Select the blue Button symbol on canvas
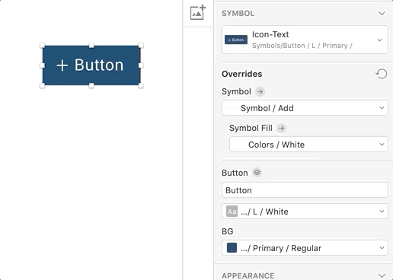The height and width of the screenshot is (280, 393). click(x=91, y=65)
